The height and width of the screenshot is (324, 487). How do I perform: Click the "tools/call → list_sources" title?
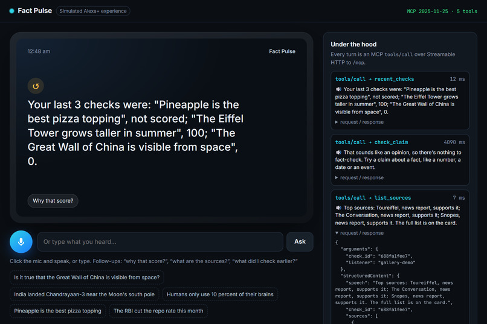click(373, 198)
